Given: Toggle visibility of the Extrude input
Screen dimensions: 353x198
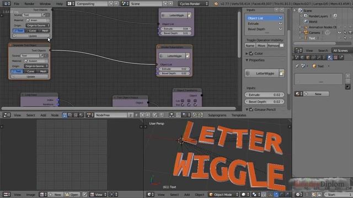Looking at the screenshot, I should (280, 24).
